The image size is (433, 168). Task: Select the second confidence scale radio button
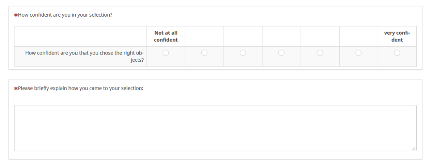[x=204, y=53]
